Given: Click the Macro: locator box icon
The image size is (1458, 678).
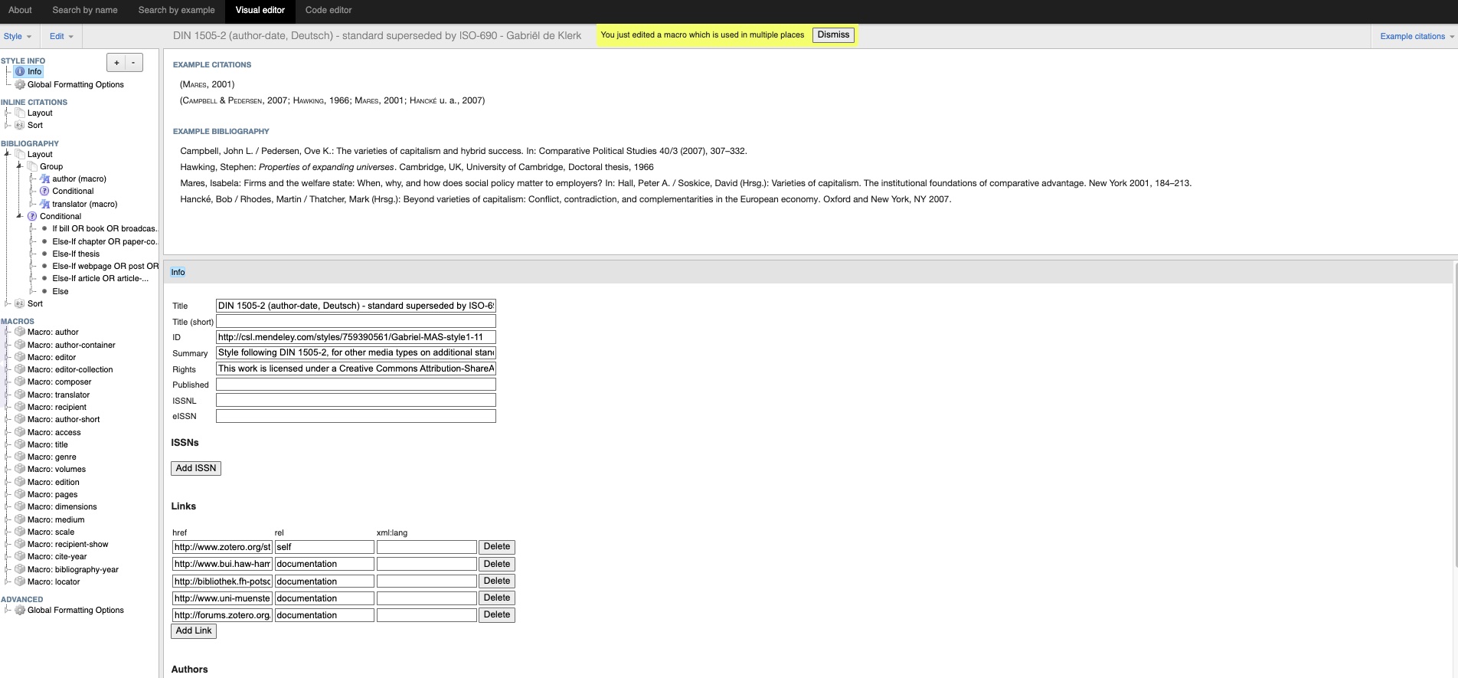Looking at the screenshot, I should pyautogui.click(x=20, y=582).
